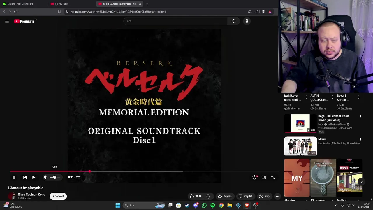This screenshot has height=210, width=373.
Task: Open the Short with 'MY' thumbnail
Action: pyautogui.click(x=297, y=178)
